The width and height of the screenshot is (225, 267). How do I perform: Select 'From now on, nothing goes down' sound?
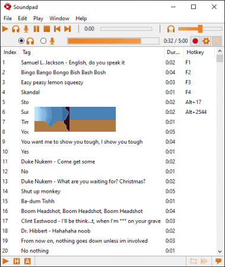[x=108, y=241]
